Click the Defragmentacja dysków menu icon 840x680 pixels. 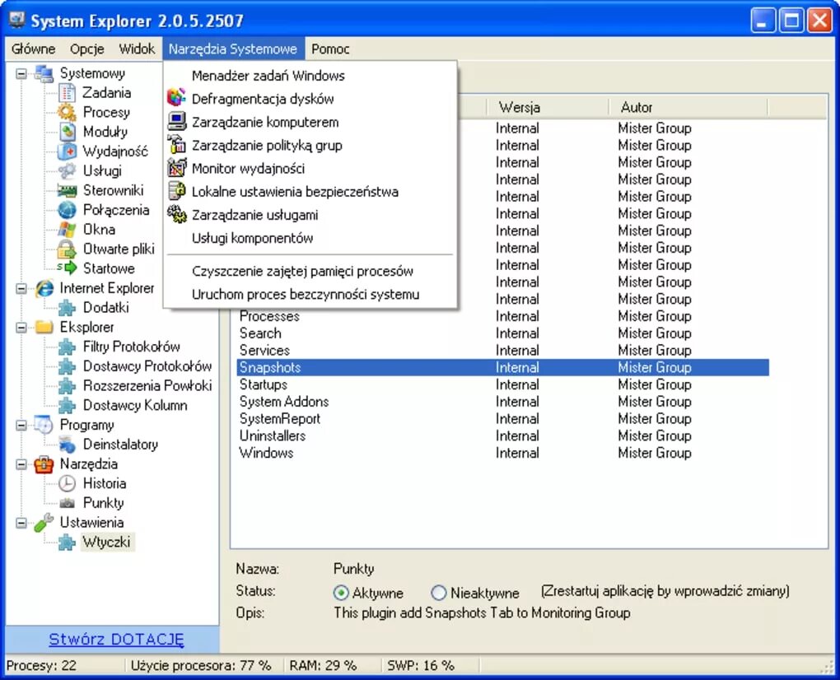[x=177, y=99]
